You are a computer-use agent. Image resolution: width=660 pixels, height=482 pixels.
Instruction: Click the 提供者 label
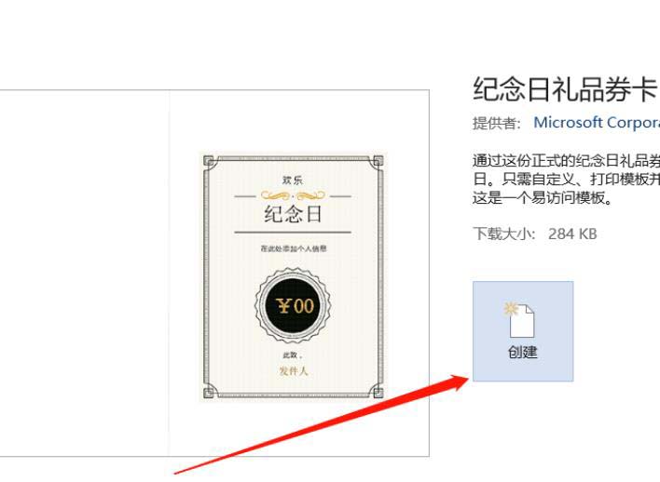pyautogui.click(x=497, y=123)
